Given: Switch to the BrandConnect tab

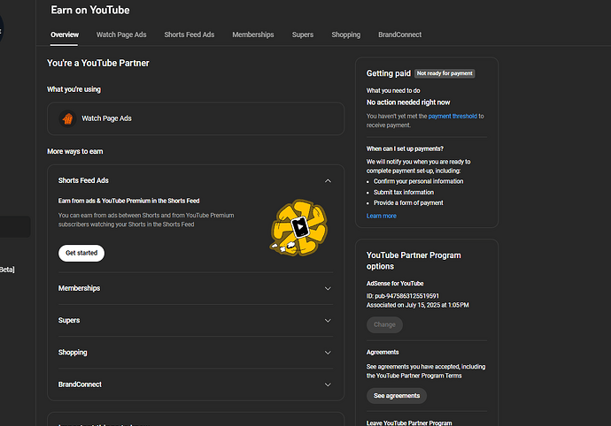Looking at the screenshot, I should (399, 34).
